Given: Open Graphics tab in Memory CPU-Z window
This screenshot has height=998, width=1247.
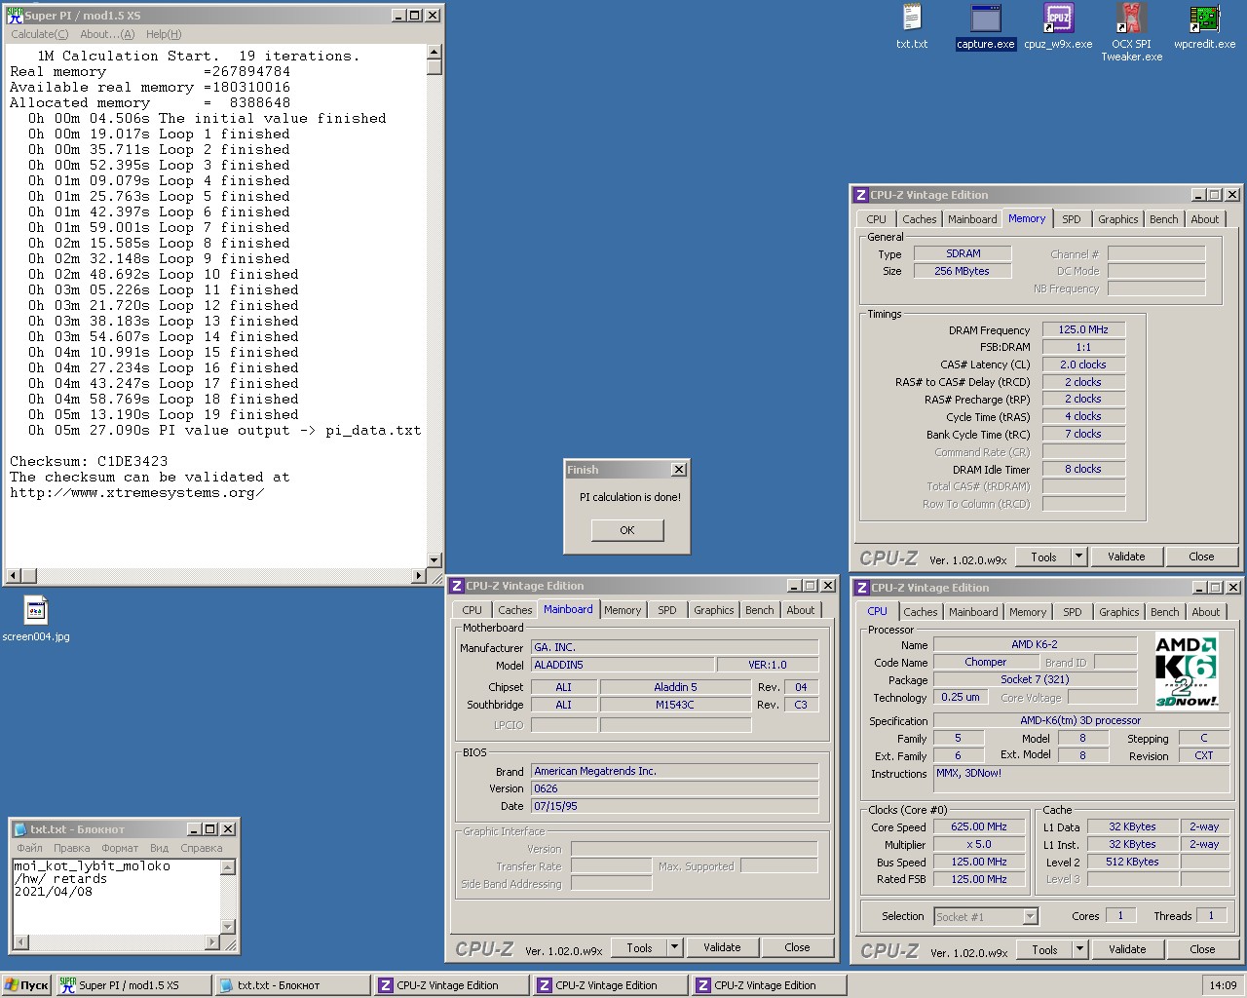Looking at the screenshot, I should click(1117, 219).
